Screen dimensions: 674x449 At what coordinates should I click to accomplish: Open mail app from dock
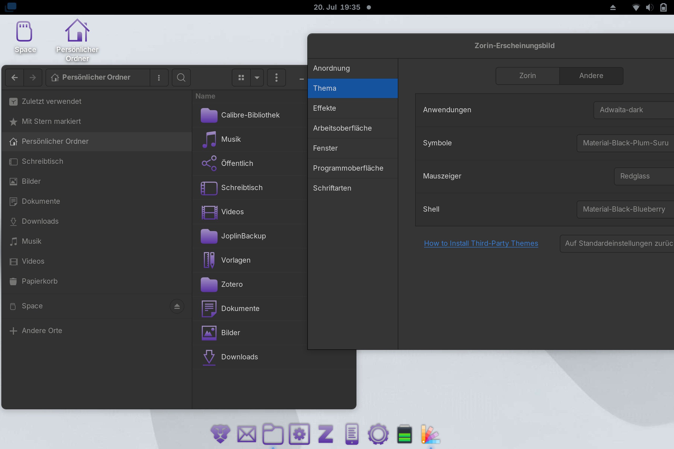(x=247, y=434)
